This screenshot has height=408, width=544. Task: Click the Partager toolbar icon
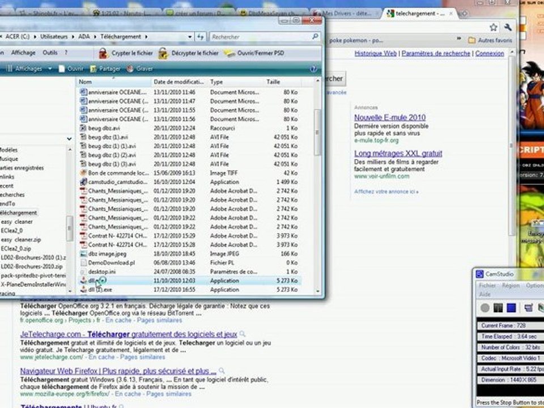(93, 69)
